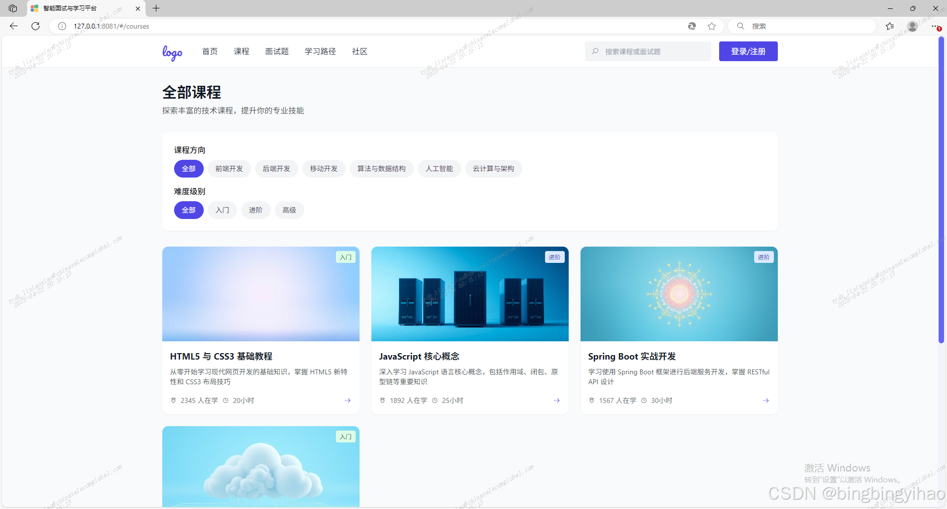Reload the page with refresh icon
Image resolution: width=947 pixels, height=509 pixels.
click(x=36, y=26)
